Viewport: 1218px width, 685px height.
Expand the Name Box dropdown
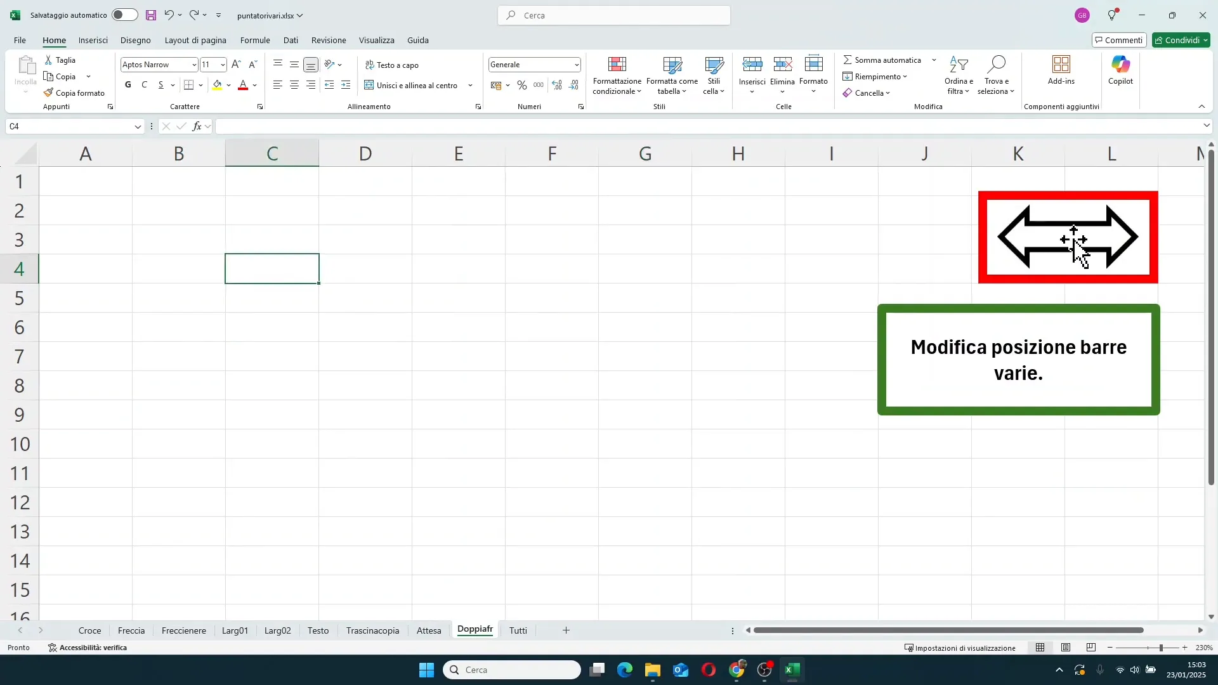pyautogui.click(x=138, y=127)
